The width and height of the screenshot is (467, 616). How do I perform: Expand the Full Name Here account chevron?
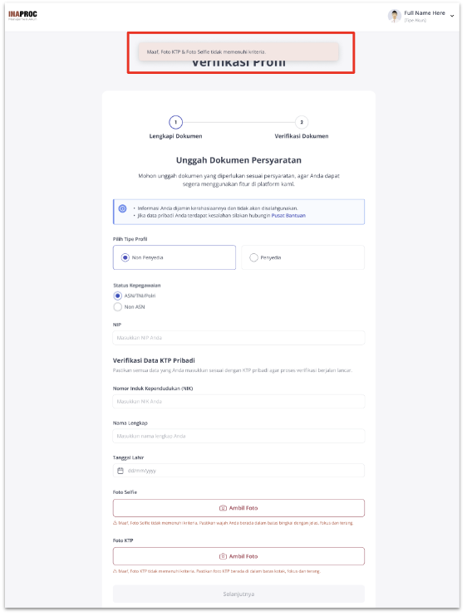pos(452,16)
